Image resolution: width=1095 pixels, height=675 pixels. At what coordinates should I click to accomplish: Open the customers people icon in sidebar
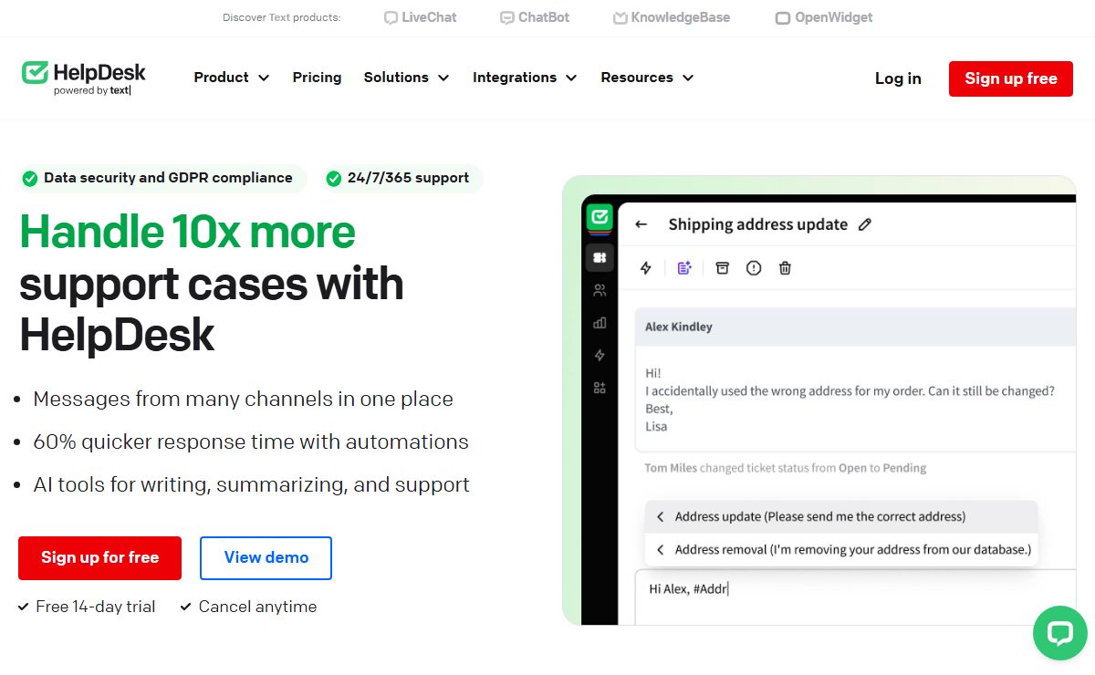(x=600, y=290)
